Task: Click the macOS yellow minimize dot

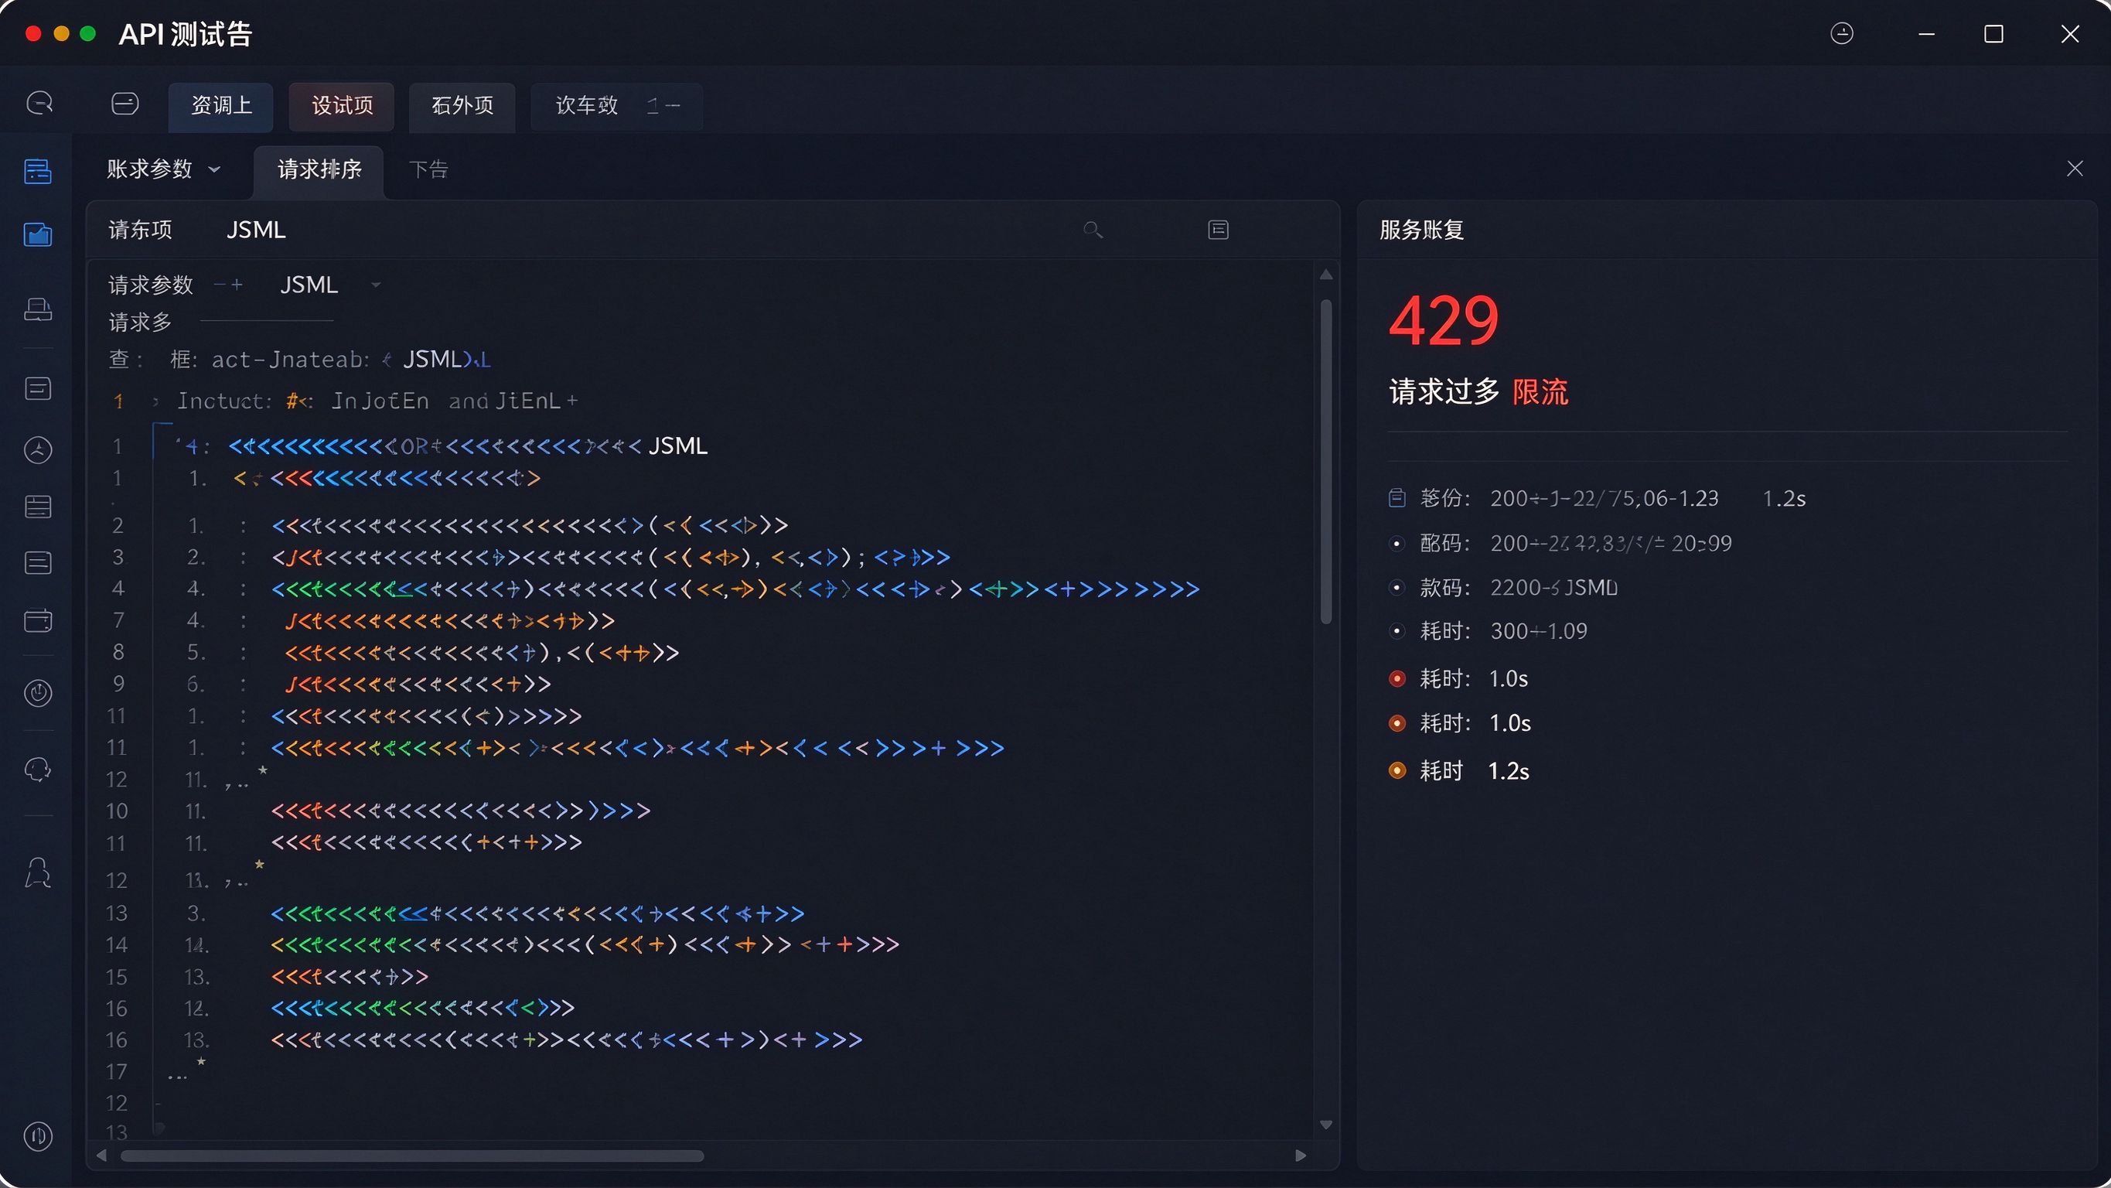Action: click(61, 33)
